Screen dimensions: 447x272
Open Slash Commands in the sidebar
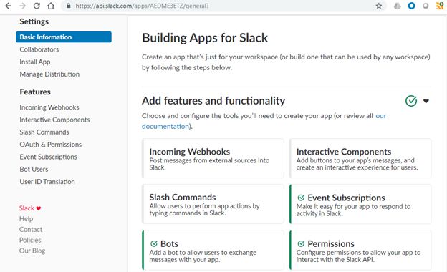point(44,132)
